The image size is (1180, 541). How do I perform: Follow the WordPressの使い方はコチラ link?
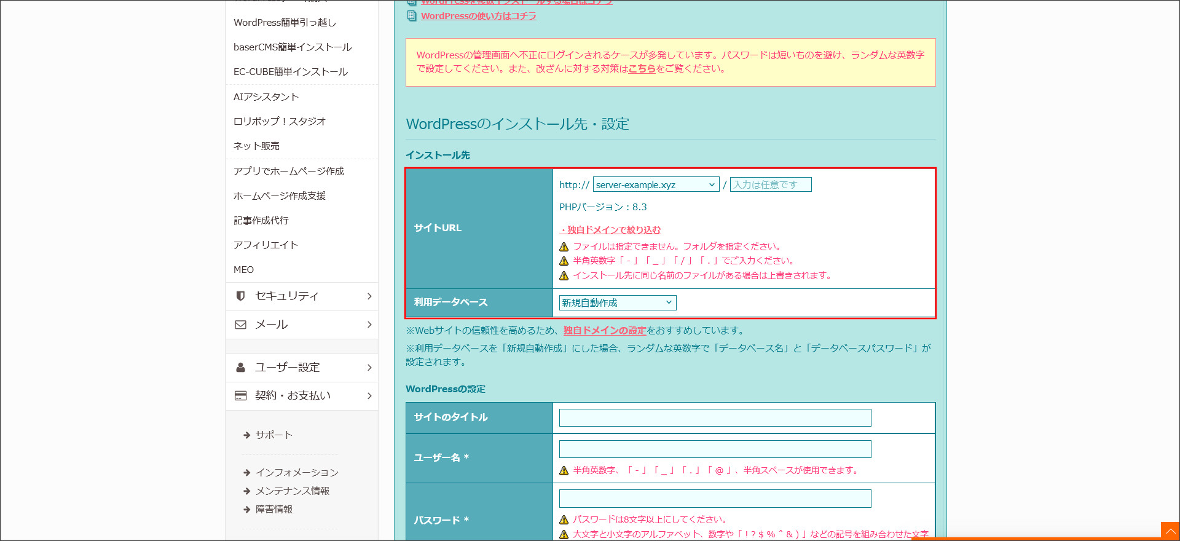pyautogui.click(x=479, y=16)
